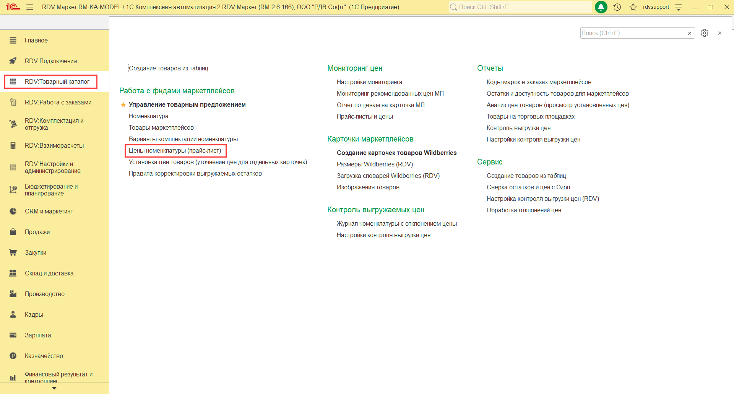Select the Продажи sidebar section

(37, 232)
